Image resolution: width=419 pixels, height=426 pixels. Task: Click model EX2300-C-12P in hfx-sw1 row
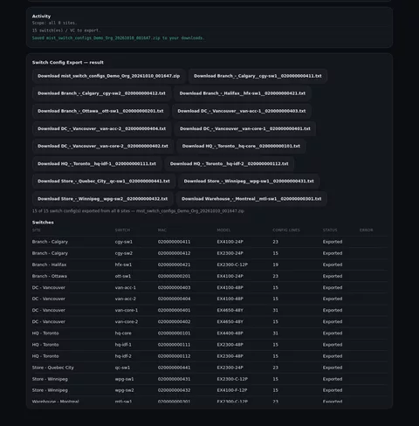click(232, 265)
